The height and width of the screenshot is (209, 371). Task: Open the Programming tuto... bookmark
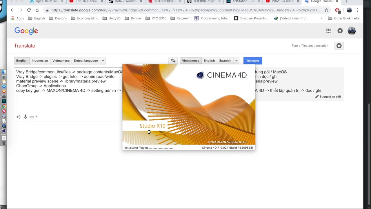click(212, 18)
